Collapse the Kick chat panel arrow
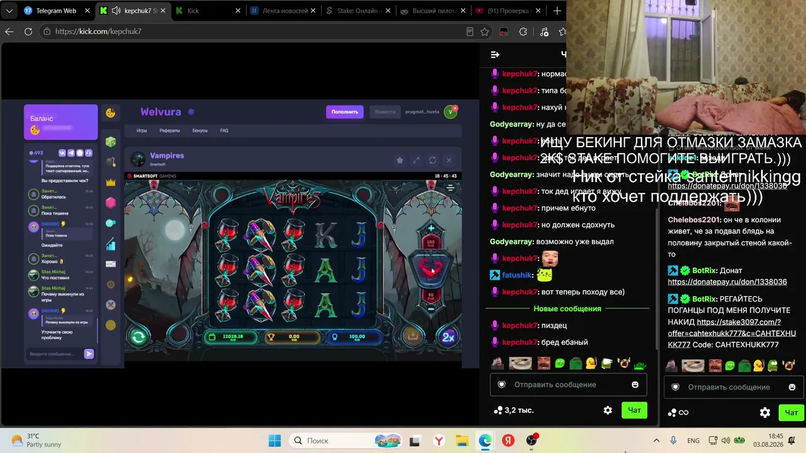 [495, 55]
